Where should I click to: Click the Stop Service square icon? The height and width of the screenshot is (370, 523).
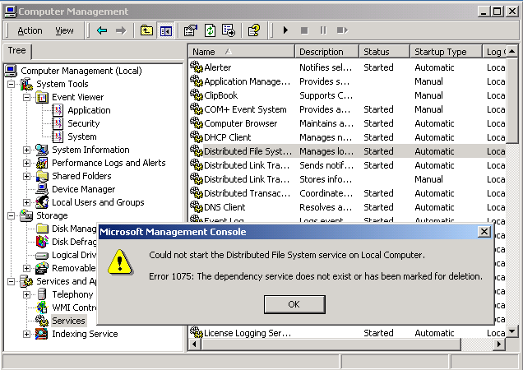pos(304,30)
